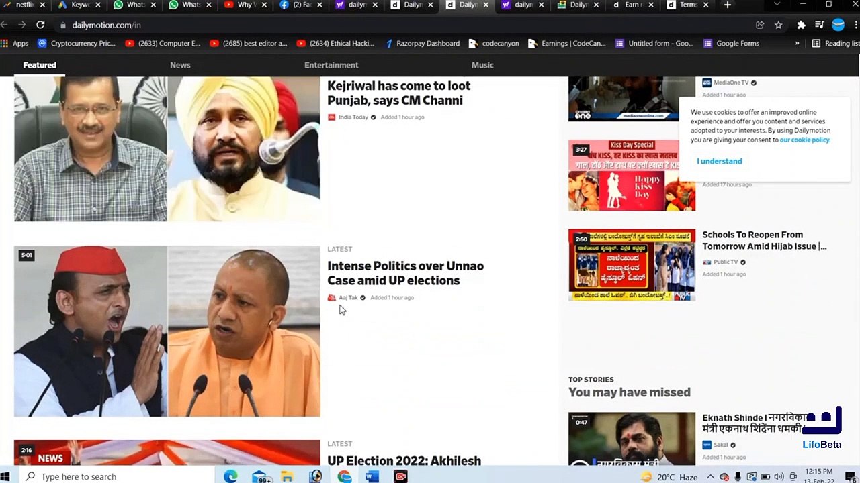This screenshot has height=483, width=860.
Task: Click the India Today channel name
Action: click(x=353, y=117)
